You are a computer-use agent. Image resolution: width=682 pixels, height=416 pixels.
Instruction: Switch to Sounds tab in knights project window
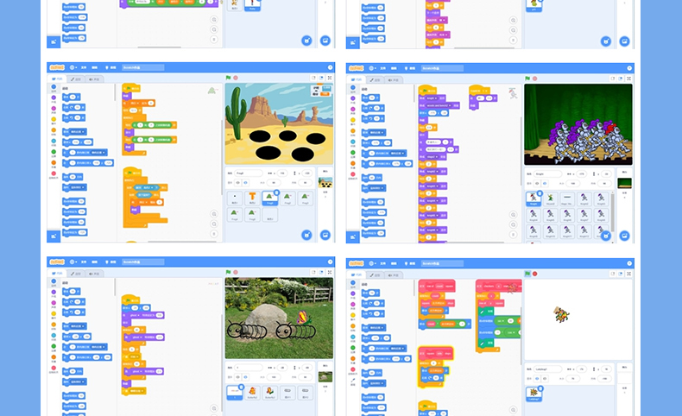393,80
